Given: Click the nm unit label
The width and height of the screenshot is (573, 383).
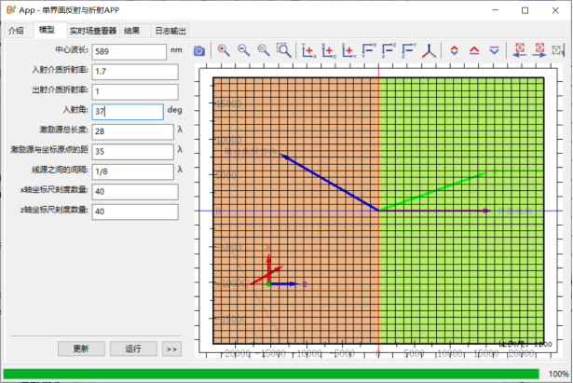Looking at the screenshot, I should point(176,50).
